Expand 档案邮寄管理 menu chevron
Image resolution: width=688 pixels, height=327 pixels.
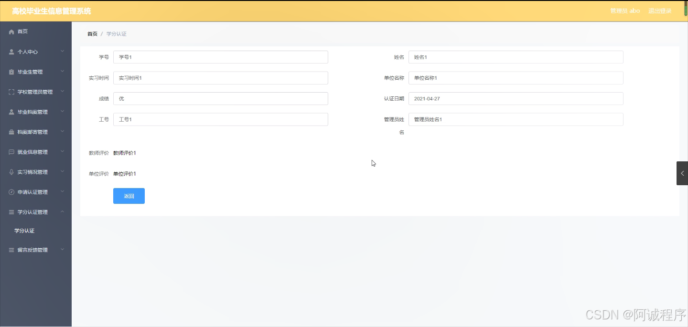click(x=62, y=131)
